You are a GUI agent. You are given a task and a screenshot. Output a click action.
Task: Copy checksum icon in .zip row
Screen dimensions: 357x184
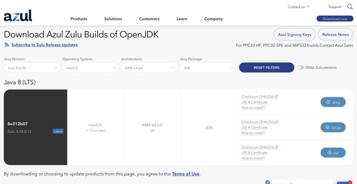[277, 147]
